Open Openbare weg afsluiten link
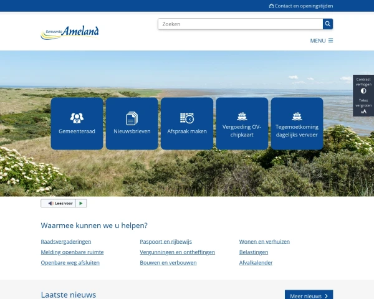374x299 pixels. 70,262
